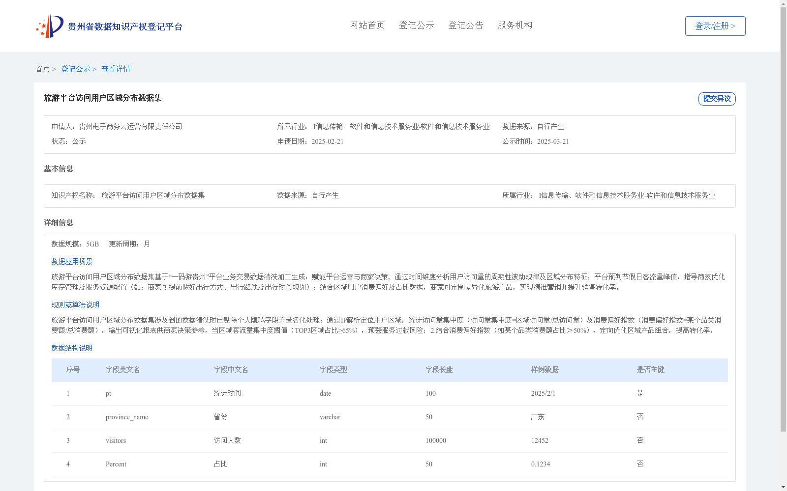787x491 pixels.
Task: Click the 规则或算法说明 heading
Action: coord(75,305)
